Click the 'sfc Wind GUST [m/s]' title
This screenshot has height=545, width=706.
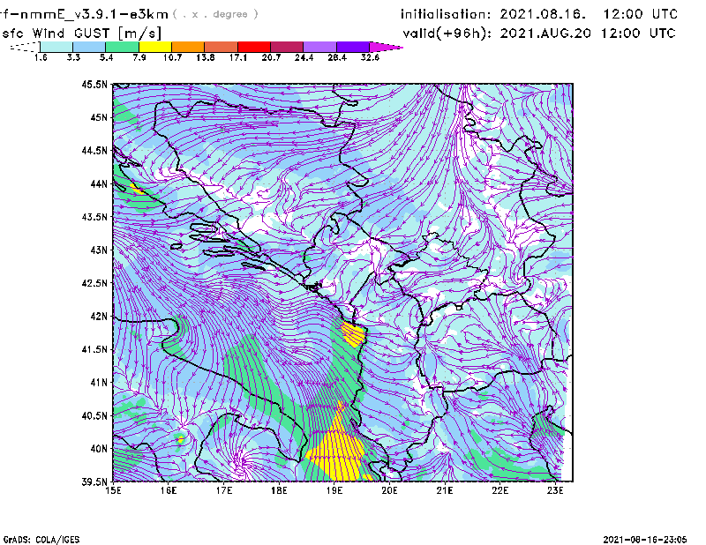tap(81, 34)
